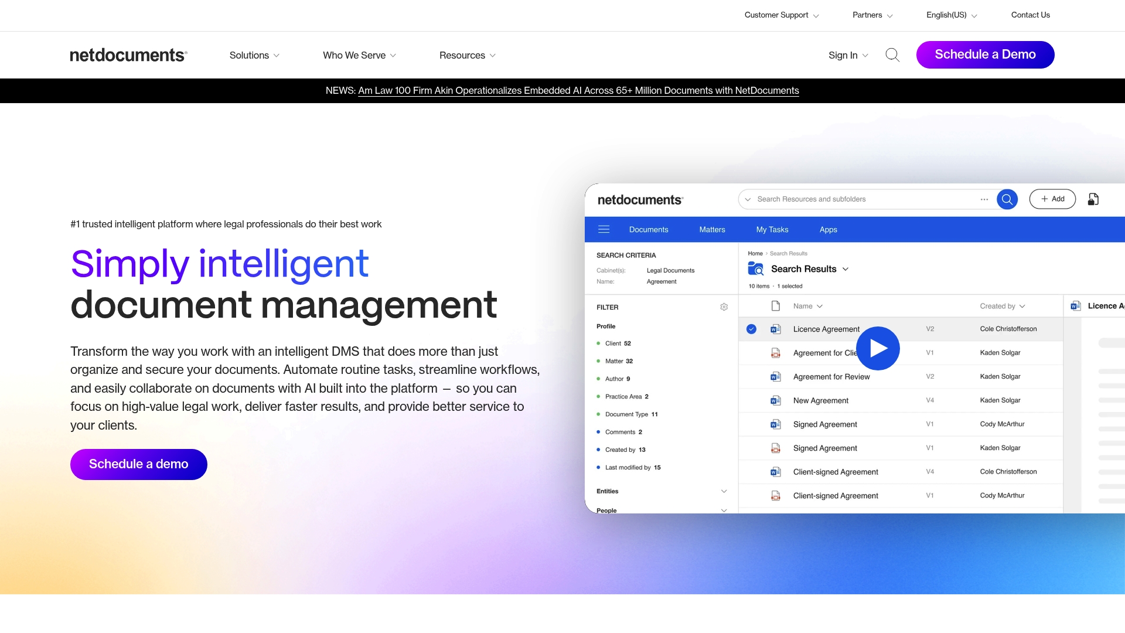This screenshot has width=1125, height=633.
Task: Click the netdocuments logo in header
Action: click(x=128, y=55)
